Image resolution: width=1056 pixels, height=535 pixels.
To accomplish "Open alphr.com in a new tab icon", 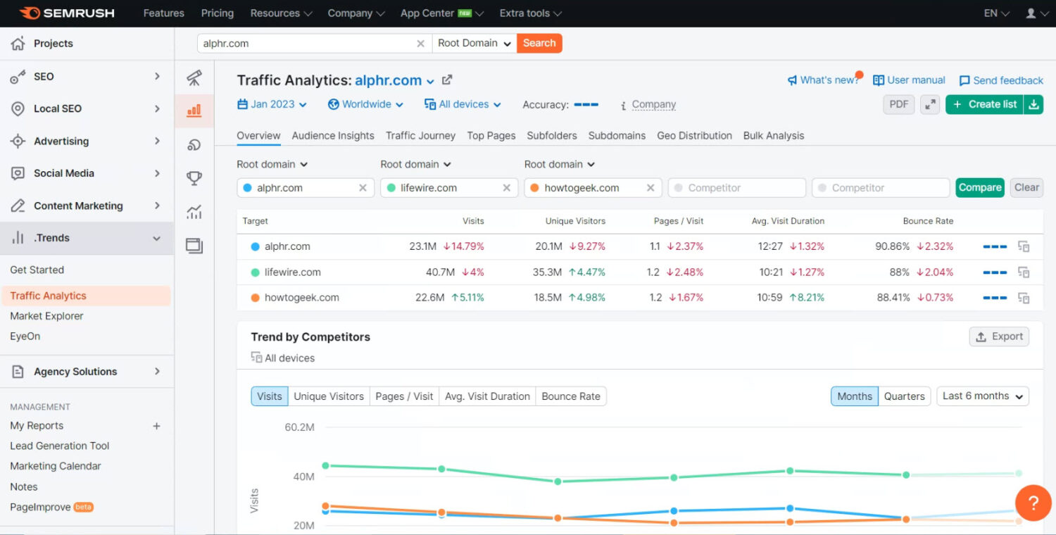I will (x=447, y=80).
